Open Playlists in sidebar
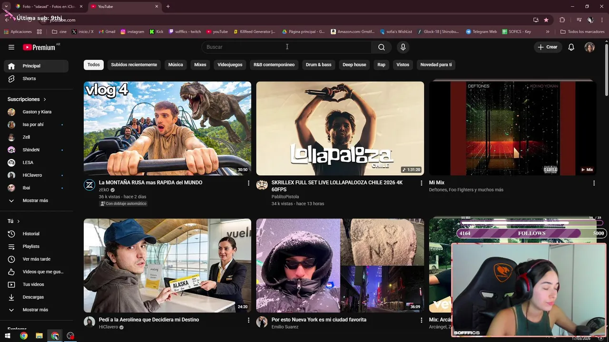Image resolution: width=609 pixels, height=342 pixels. click(x=36, y=247)
